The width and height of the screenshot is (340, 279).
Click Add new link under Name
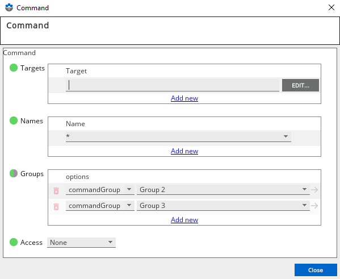pos(184,151)
